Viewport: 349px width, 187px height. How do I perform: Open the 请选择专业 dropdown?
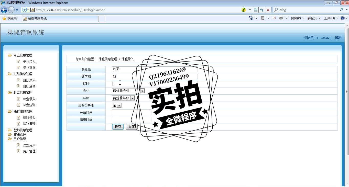tap(128, 91)
